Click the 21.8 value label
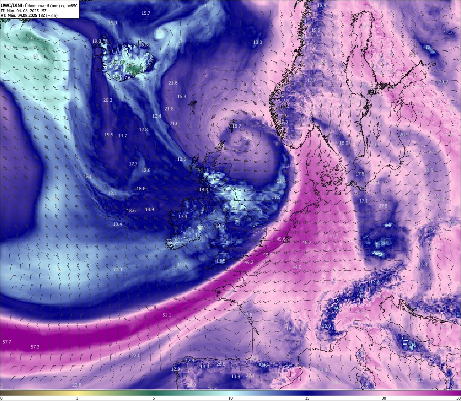This screenshot has width=461, height=401. (169, 109)
